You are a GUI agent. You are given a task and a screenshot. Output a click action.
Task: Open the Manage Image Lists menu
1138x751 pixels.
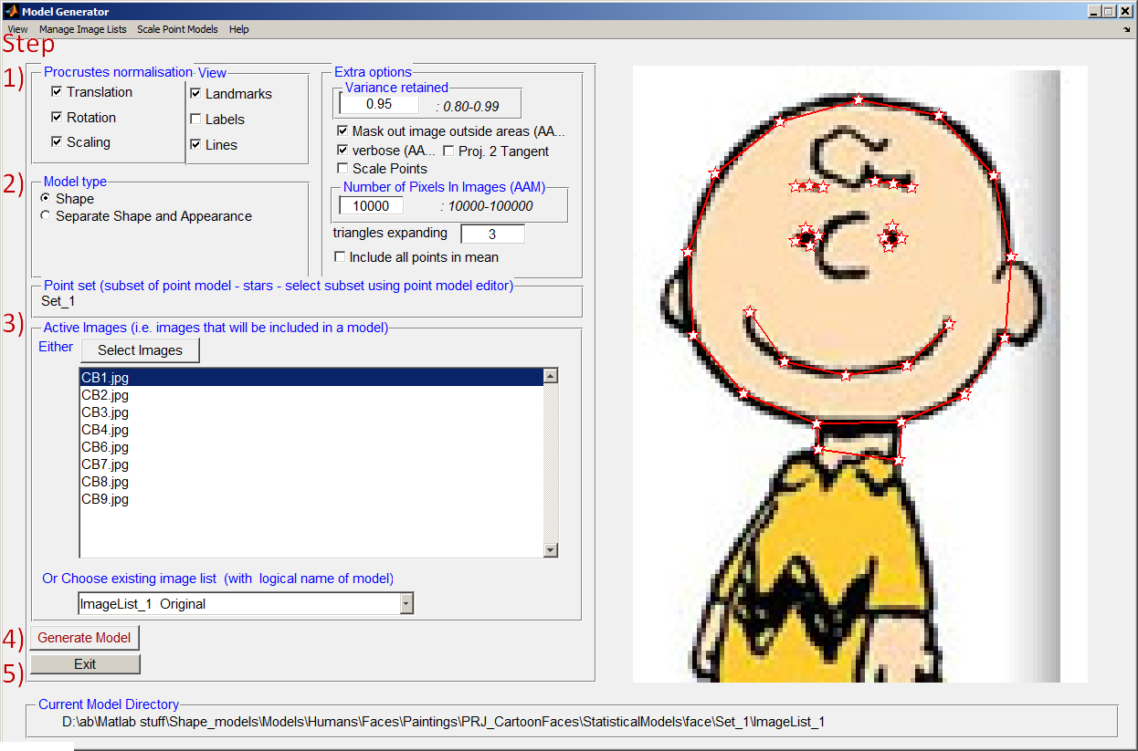click(82, 29)
